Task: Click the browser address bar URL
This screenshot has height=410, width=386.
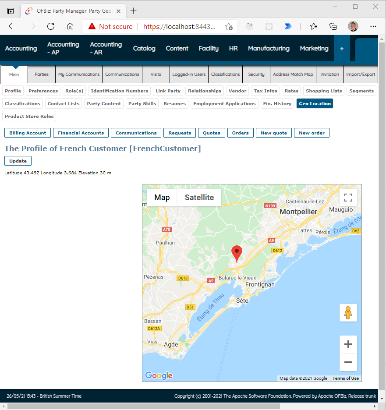Action: [179, 26]
